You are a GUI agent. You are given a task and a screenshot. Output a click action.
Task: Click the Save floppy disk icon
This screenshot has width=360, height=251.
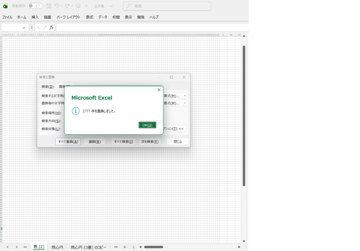click(x=49, y=6)
